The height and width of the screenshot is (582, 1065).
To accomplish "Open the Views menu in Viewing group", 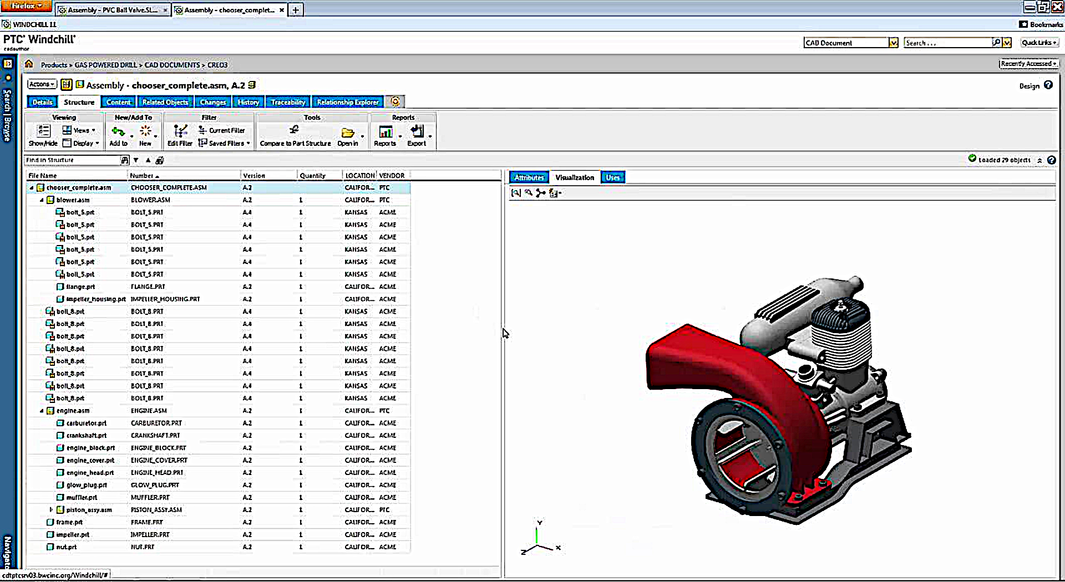I will point(79,130).
